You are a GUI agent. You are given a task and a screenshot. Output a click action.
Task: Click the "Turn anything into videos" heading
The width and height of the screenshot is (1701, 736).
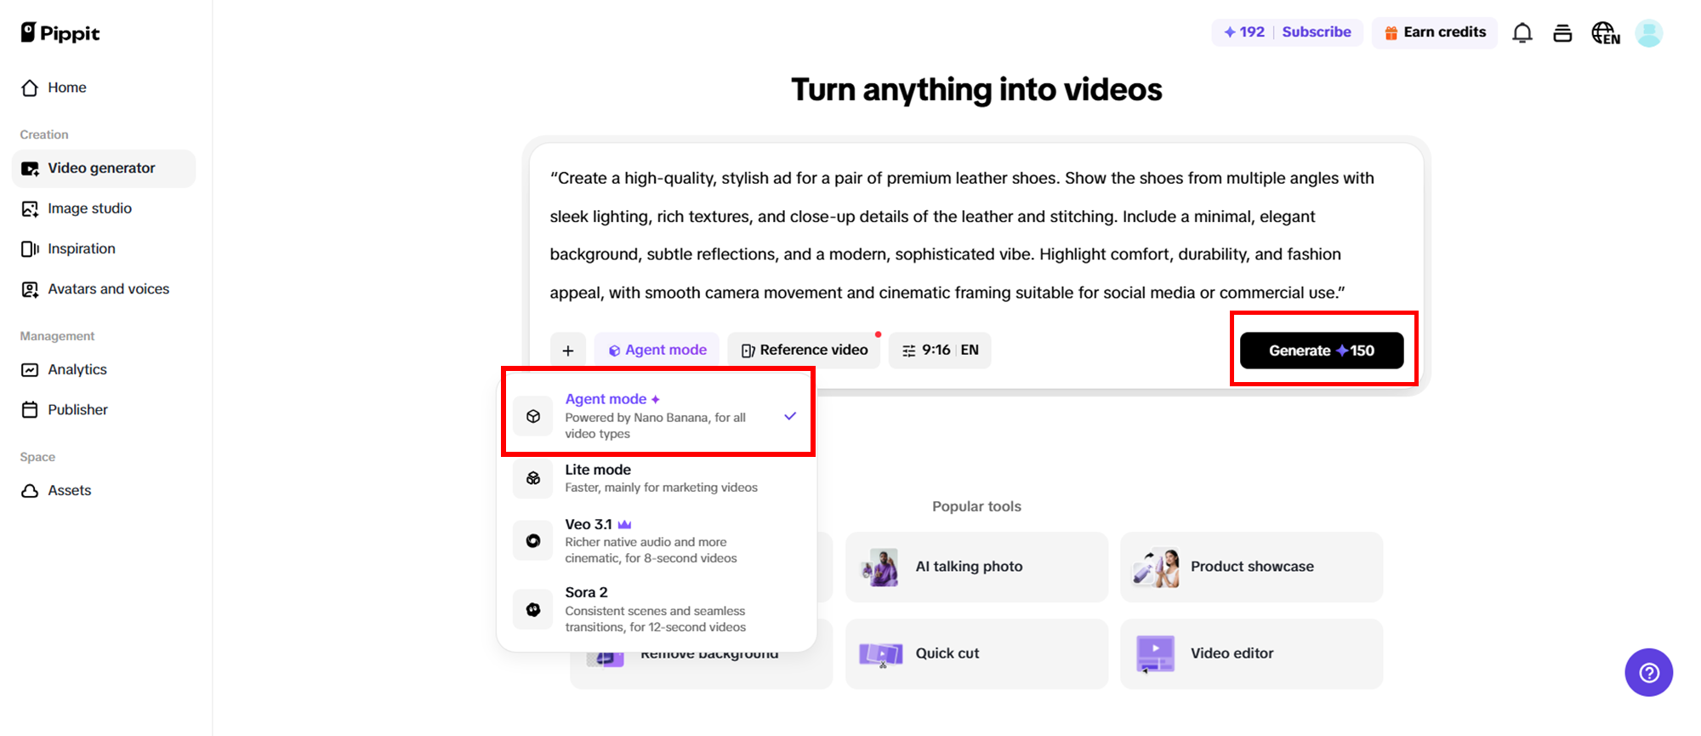pos(976,89)
